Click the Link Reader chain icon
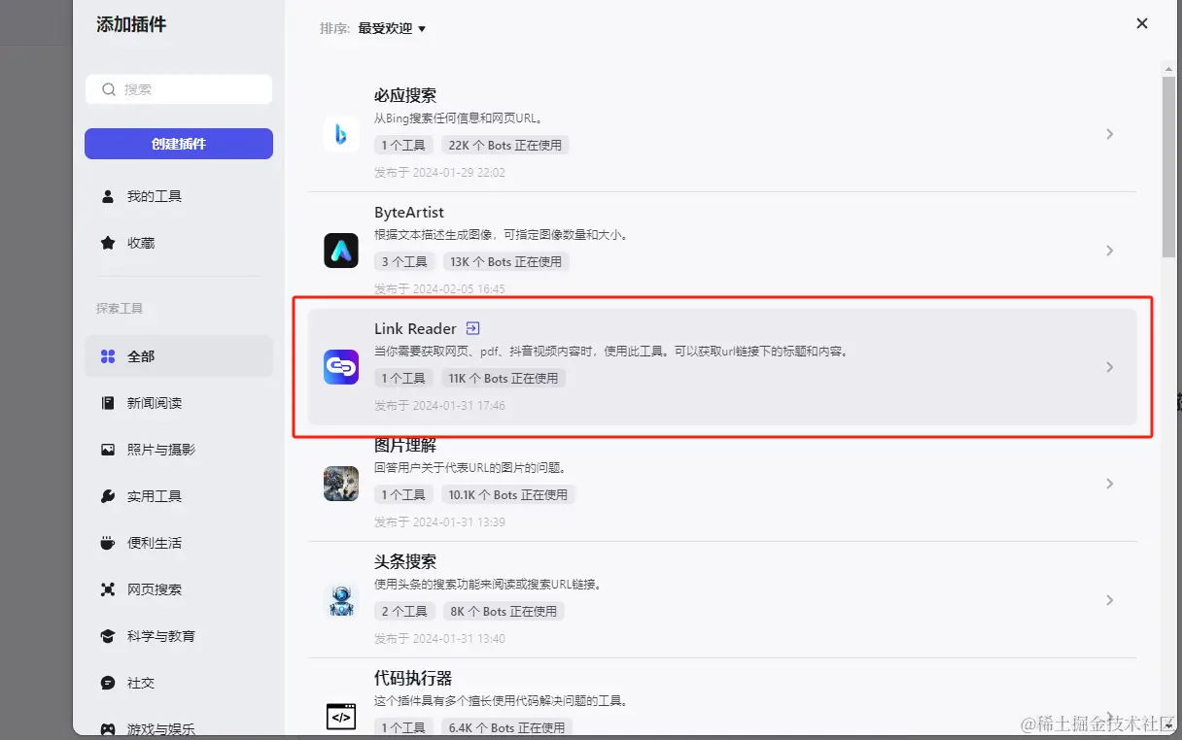 [x=341, y=367]
